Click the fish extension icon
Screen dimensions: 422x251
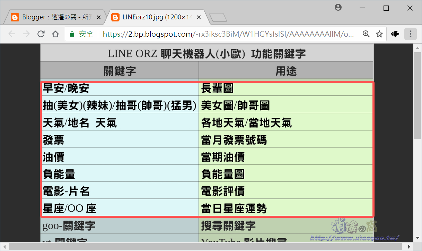click(395, 34)
